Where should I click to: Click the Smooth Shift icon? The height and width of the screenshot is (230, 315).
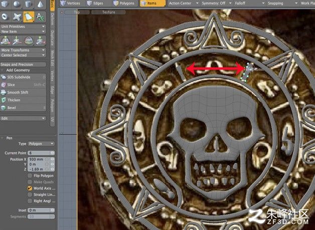pyautogui.click(x=4, y=92)
